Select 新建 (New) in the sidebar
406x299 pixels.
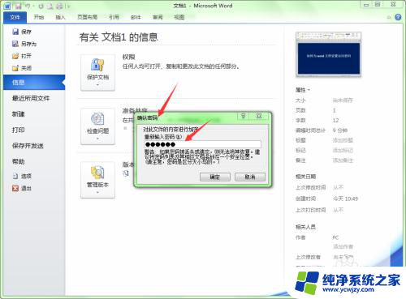click(19, 114)
